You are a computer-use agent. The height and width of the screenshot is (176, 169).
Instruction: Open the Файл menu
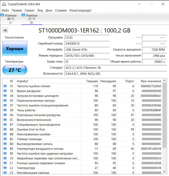point(5,11)
